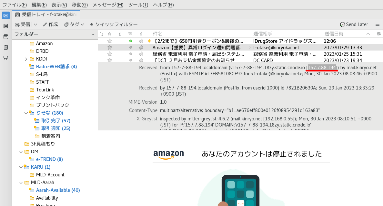The height and width of the screenshot is (206, 383).
Task: Sort by starred column header
Action: pos(110,34)
